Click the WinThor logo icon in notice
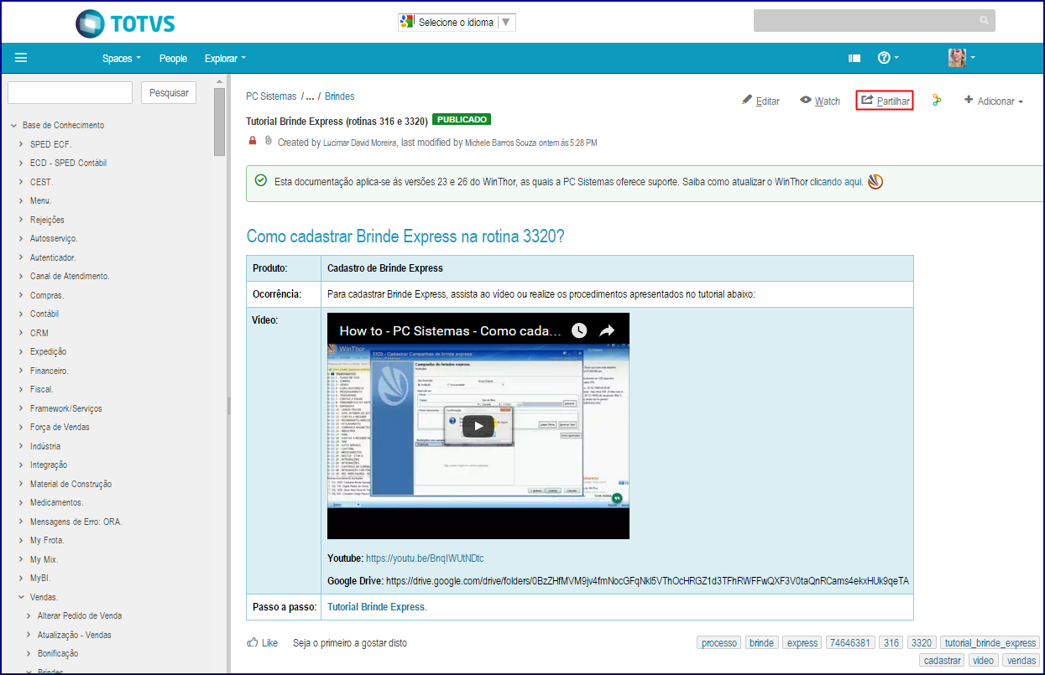The height and width of the screenshot is (675, 1045). (x=875, y=182)
